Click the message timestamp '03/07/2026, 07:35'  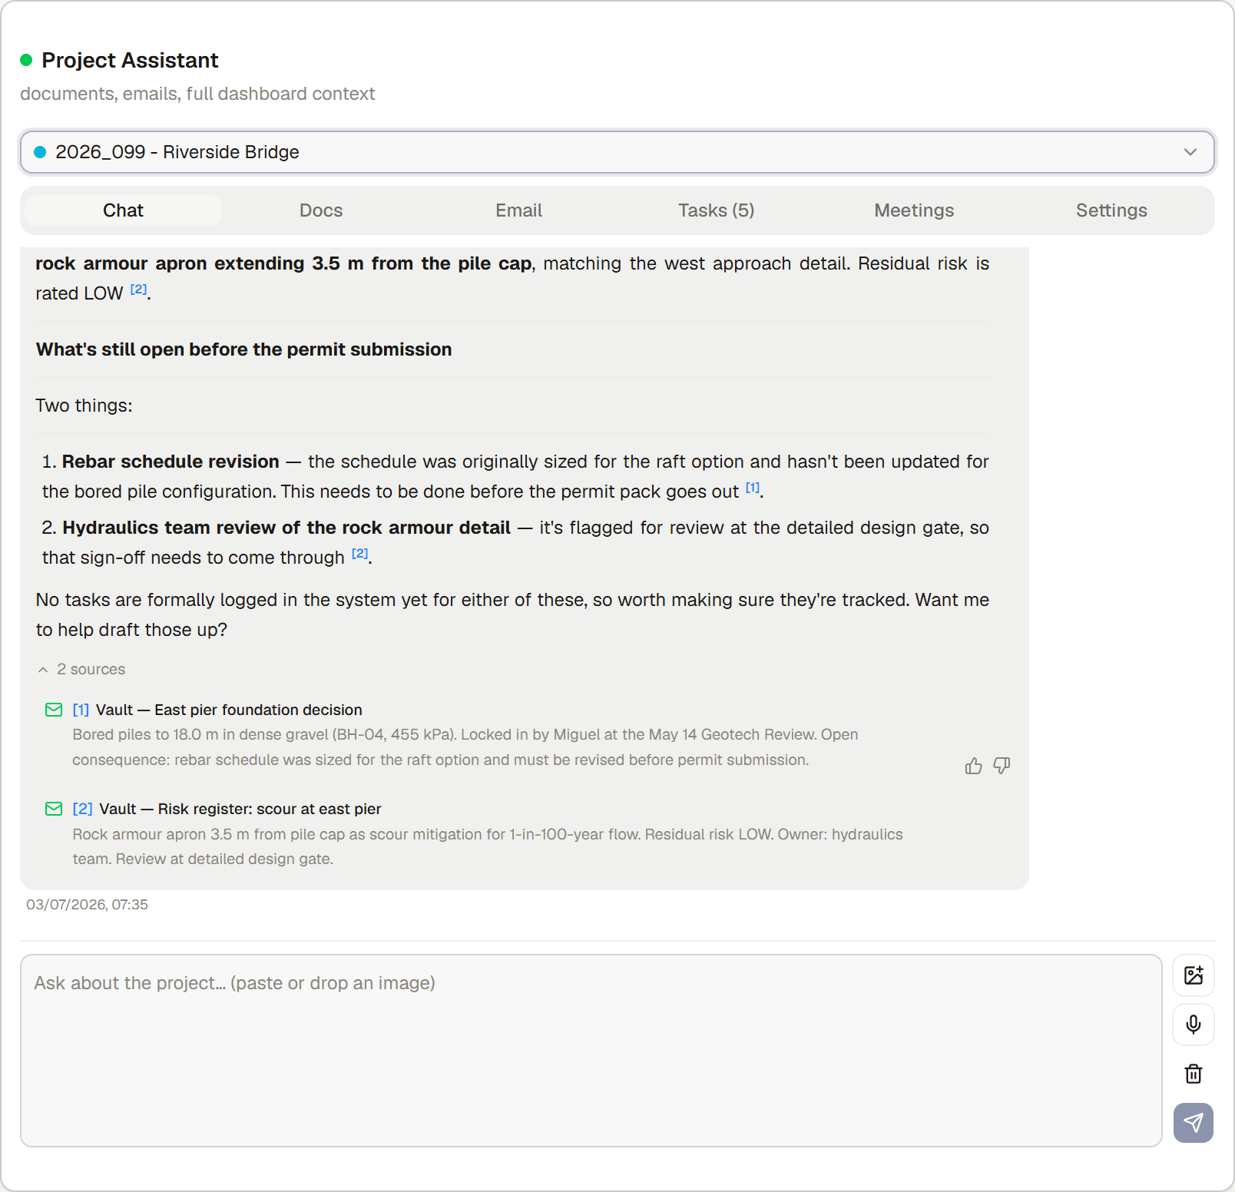point(87,905)
